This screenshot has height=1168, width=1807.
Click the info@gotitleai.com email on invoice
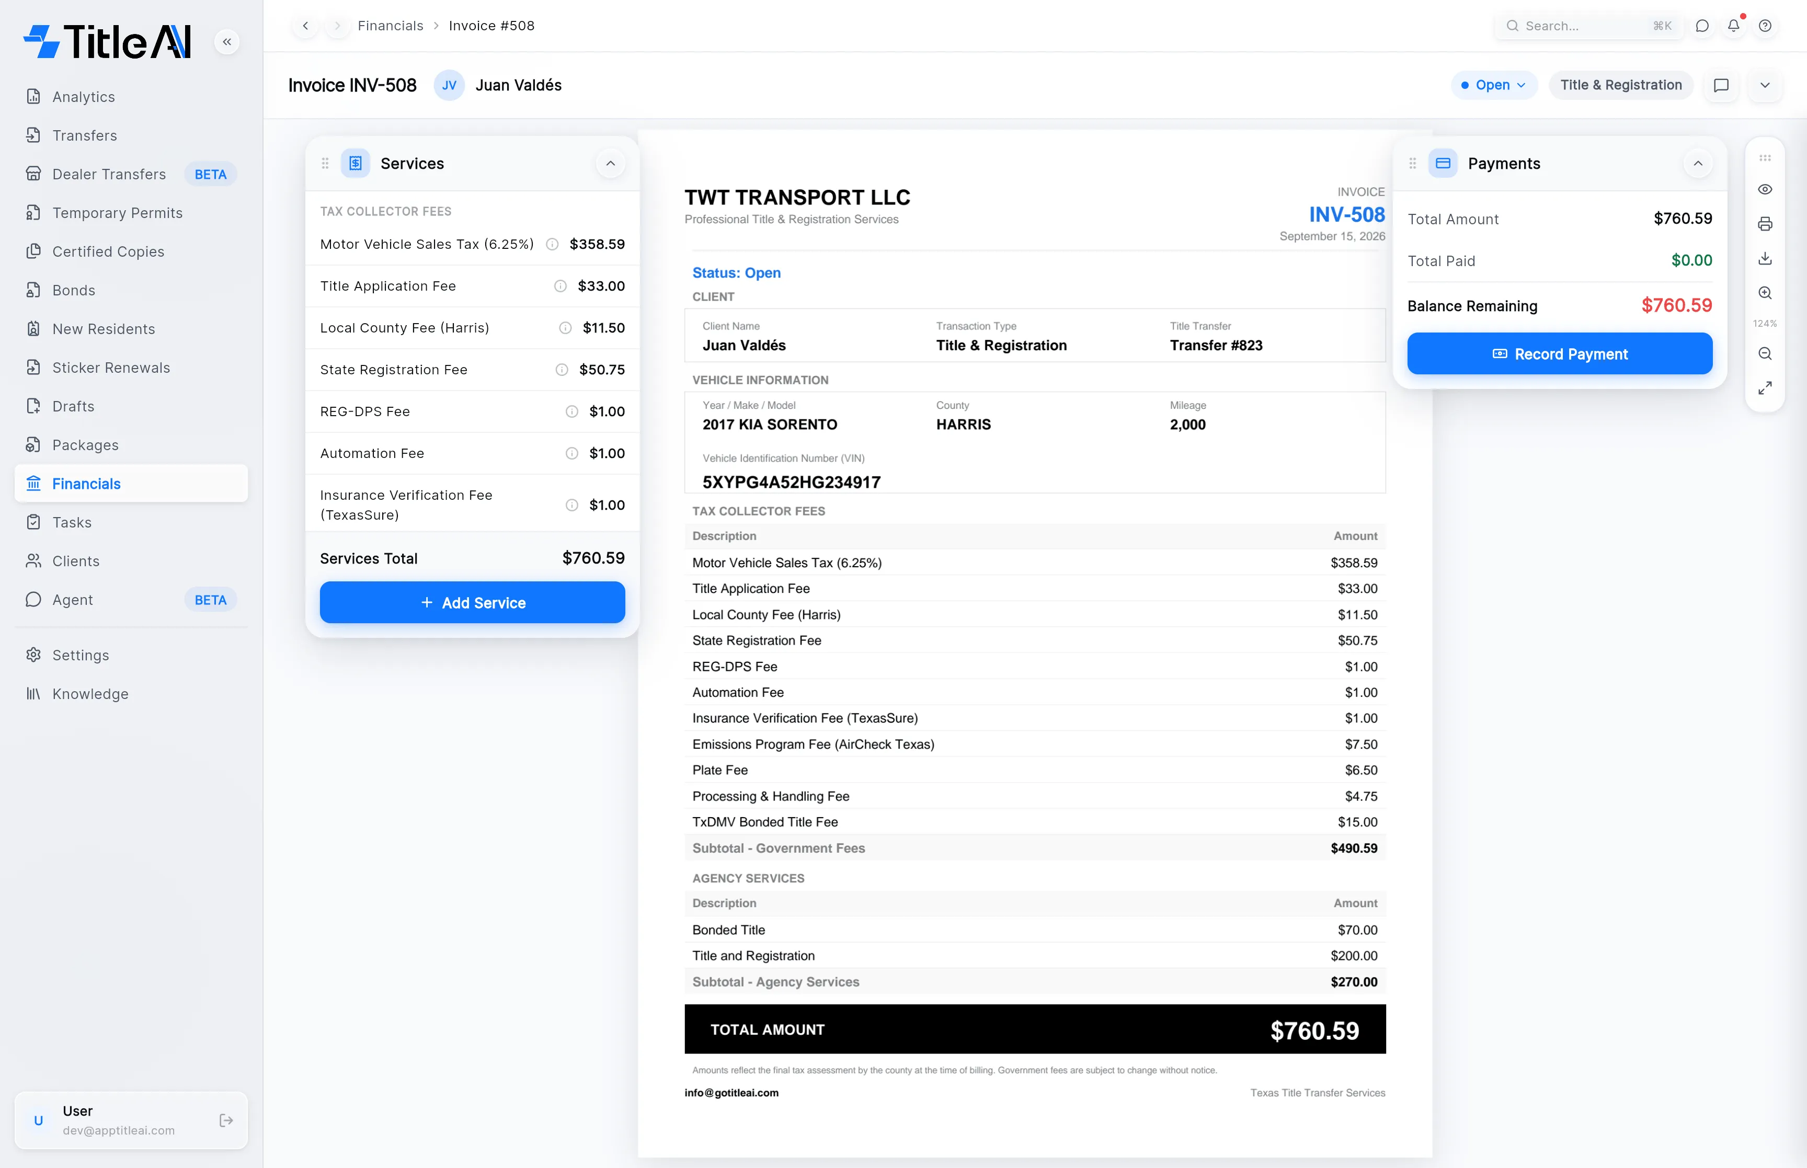(732, 1093)
